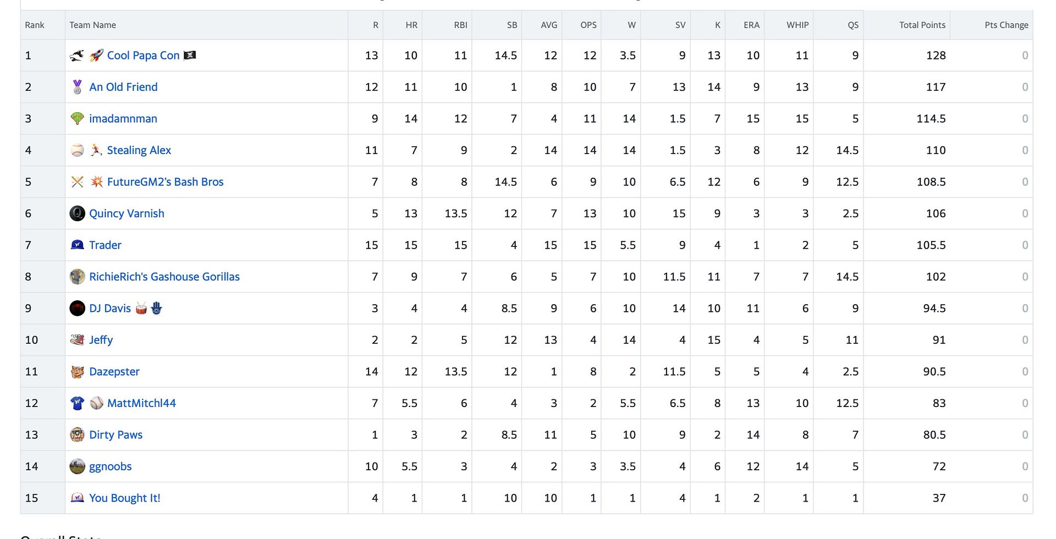Click the crossed bats icon for FutureGM2's Bash Bros

click(77, 182)
